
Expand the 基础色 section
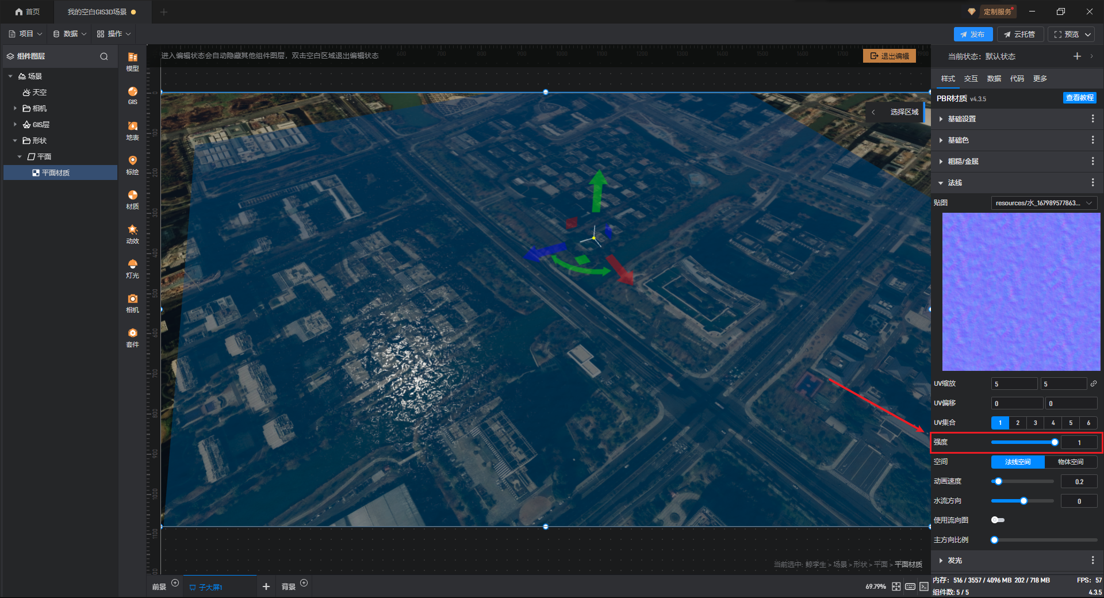pyautogui.click(x=958, y=140)
